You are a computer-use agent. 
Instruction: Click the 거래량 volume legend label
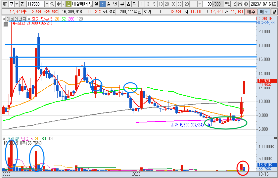pos(13,139)
